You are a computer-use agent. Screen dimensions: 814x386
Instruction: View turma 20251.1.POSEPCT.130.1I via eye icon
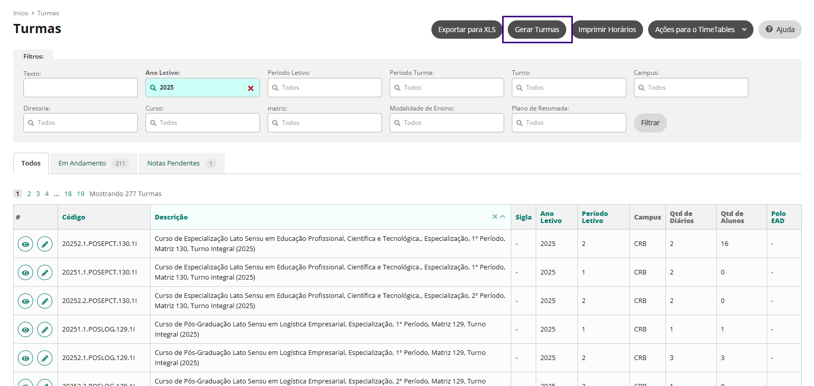tap(25, 272)
